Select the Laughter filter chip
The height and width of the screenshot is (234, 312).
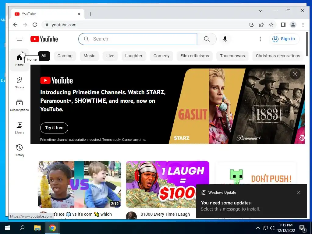tap(134, 56)
